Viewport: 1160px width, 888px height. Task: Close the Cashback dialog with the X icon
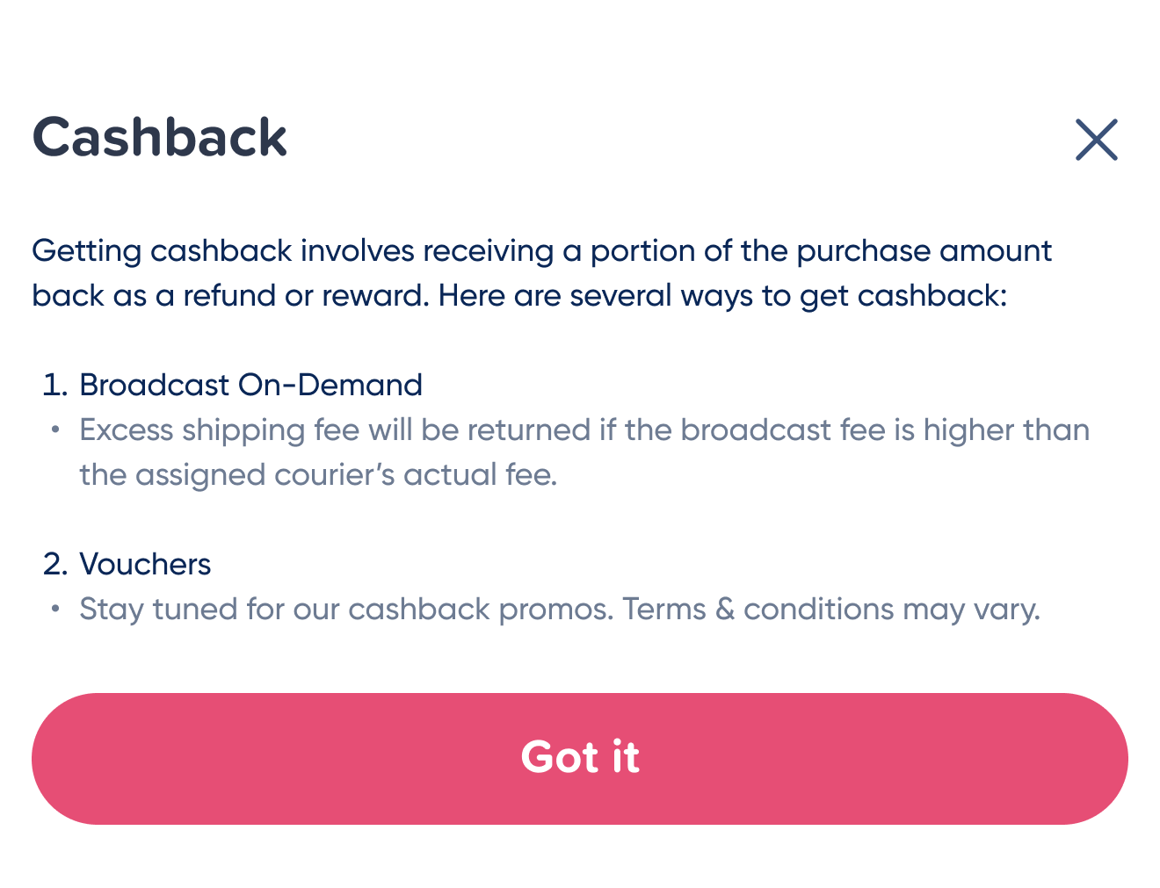(x=1096, y=140)
